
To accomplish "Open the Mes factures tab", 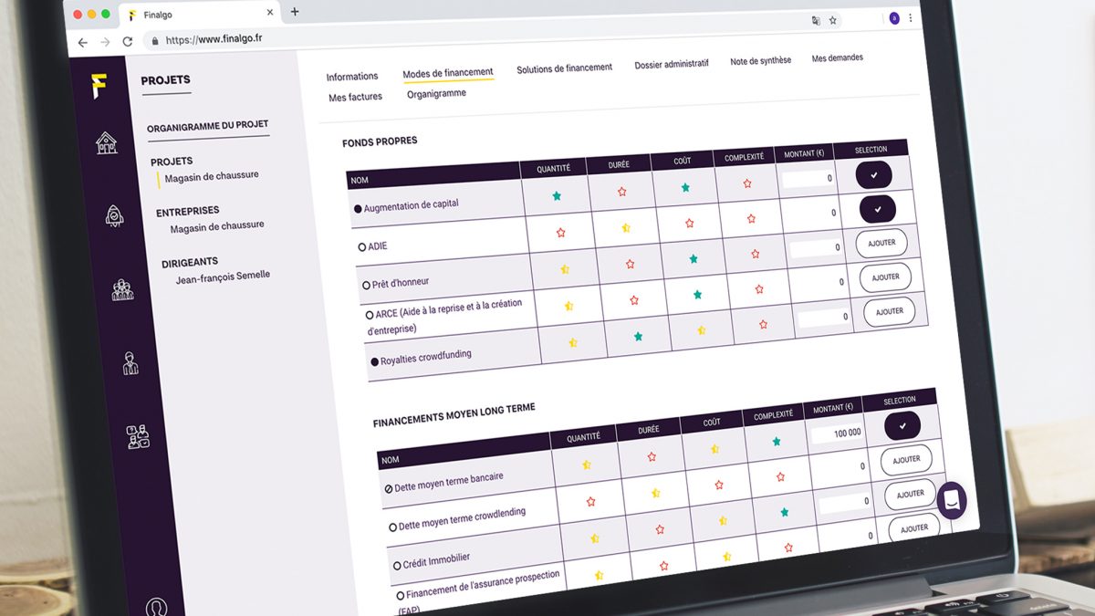I will [356, 97].
